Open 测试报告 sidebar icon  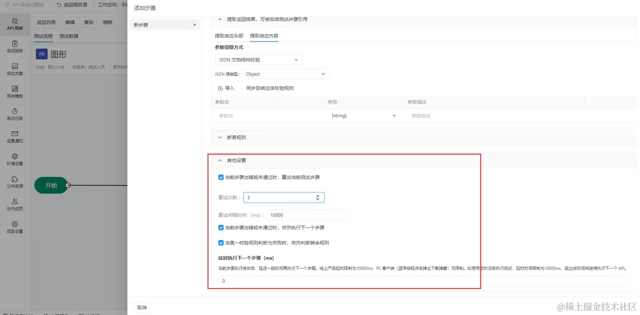point(15,46)
